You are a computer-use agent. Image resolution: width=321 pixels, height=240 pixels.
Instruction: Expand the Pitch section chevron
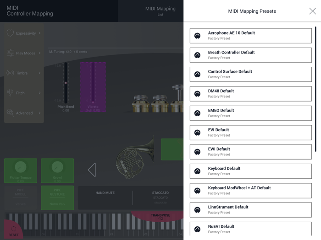(40, 93)
